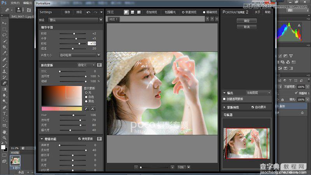311x175 pixels.
Task: Click the 保存 save button in Settings
Action: click(67, 12)
